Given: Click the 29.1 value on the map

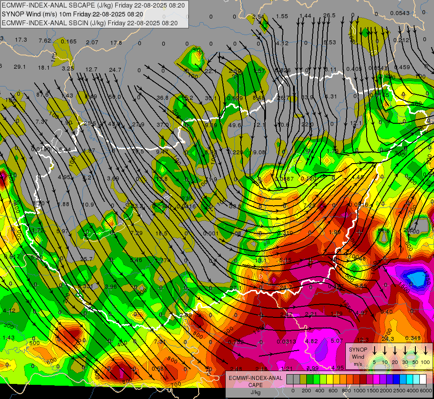Looking at the screenshot, I should point(20,67).
